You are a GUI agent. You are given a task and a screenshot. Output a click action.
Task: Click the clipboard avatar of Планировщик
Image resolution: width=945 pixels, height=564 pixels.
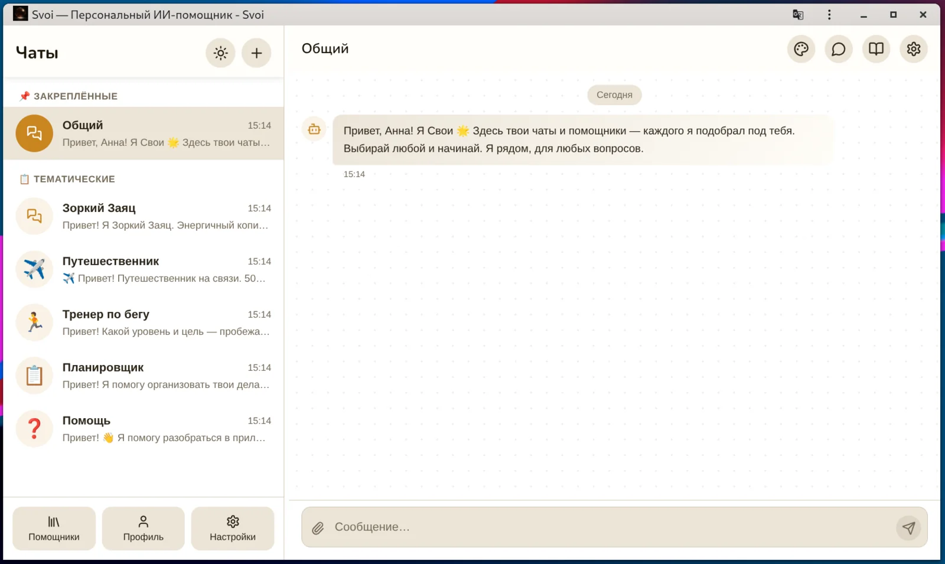34,376
